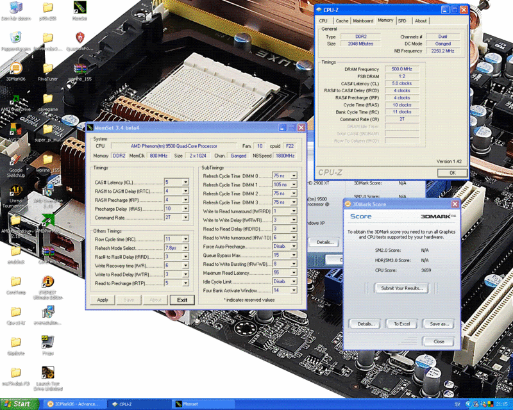Click Exit in MemSet
The width and height of the screenshot is (513, 410).
click(182, 300)
